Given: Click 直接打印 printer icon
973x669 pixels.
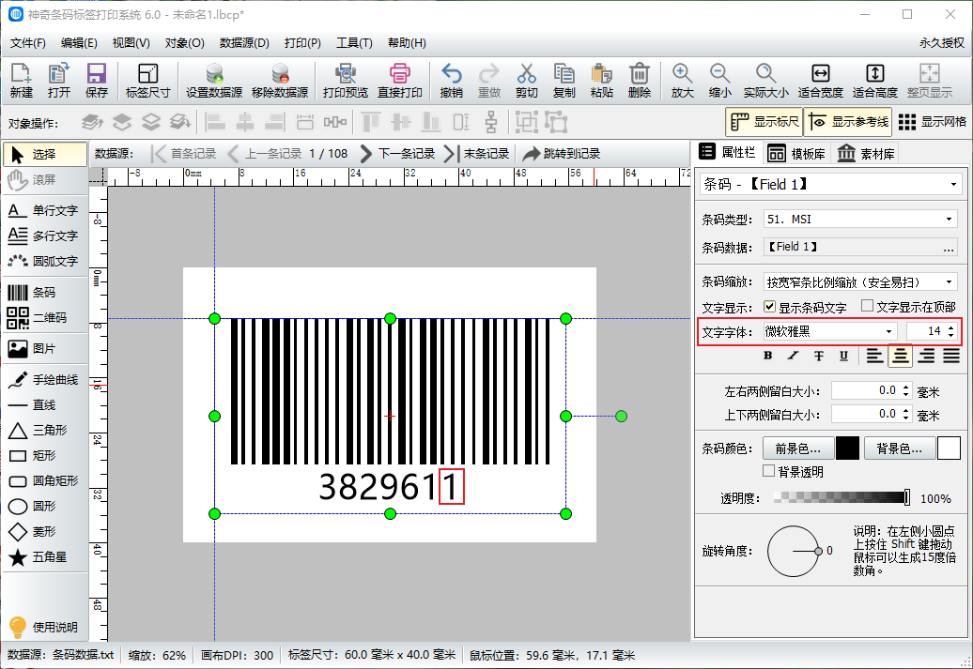Looking at the screenshot, I should click(x=400, y=81).
